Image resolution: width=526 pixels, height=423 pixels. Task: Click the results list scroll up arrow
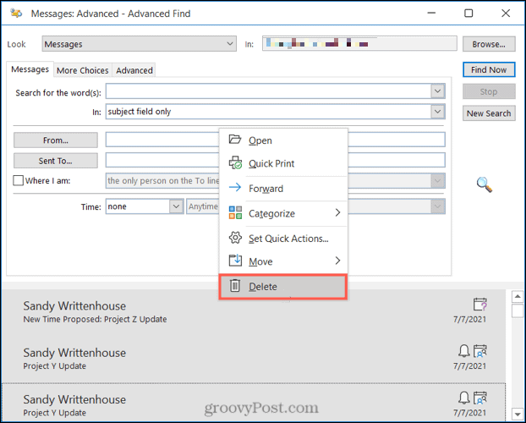click(518, 296)
